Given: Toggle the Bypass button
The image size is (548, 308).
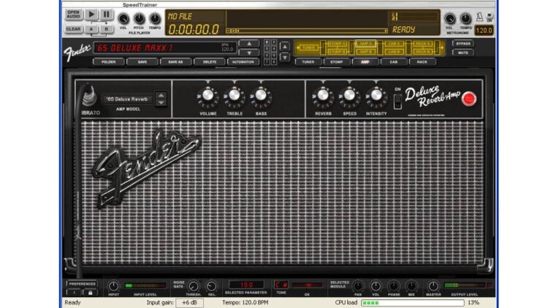Looking at the screenshot, I should 463,44.
